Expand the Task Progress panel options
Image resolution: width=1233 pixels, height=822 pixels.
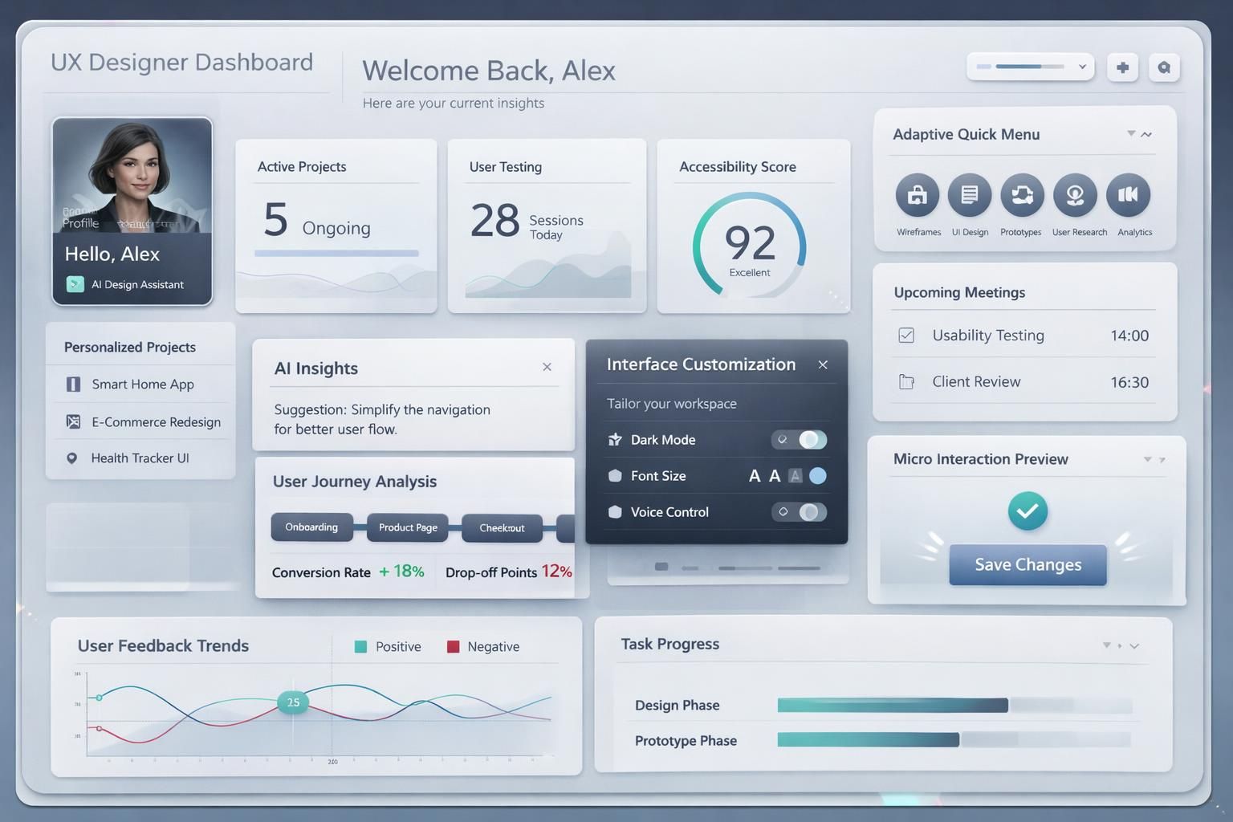point(1133,645)
